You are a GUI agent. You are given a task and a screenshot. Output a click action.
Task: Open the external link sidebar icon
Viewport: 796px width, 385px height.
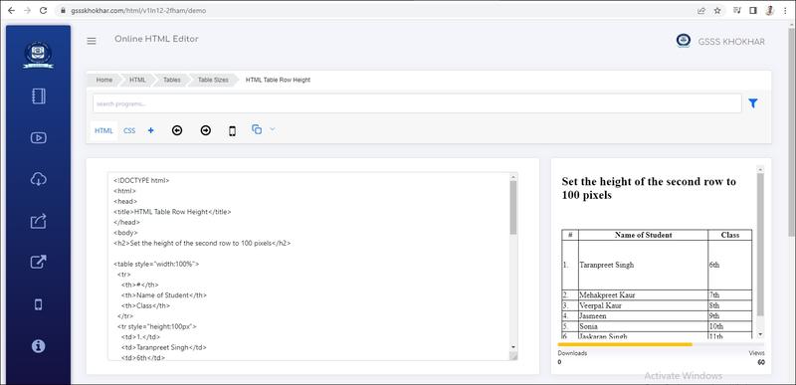point(39,262)
